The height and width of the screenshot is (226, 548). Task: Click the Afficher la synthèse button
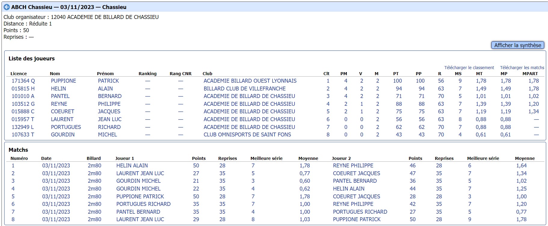[517, 45]
